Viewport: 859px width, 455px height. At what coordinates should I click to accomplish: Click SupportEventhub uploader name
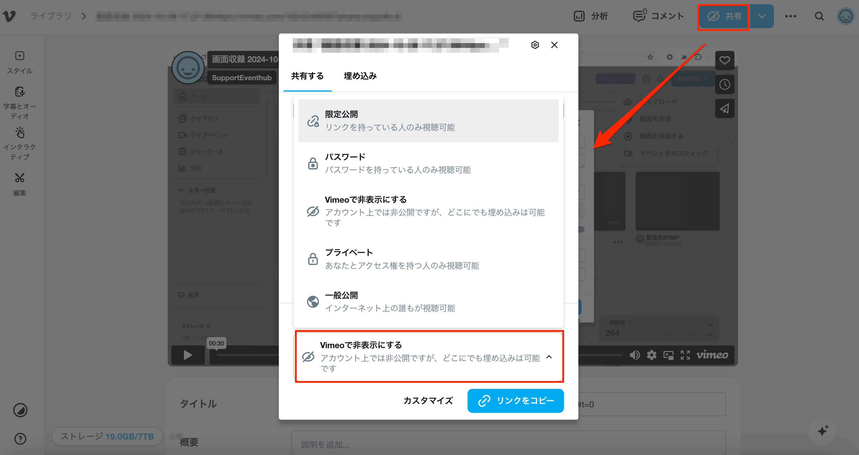241,78
